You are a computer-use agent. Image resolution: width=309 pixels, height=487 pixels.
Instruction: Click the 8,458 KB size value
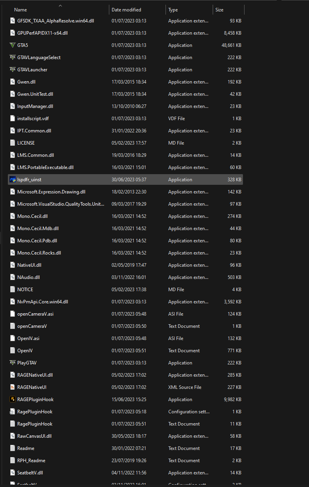233,33
